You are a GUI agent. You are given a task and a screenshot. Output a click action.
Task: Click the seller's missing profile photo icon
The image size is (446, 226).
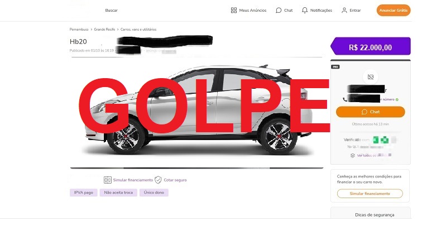point(370,77)
